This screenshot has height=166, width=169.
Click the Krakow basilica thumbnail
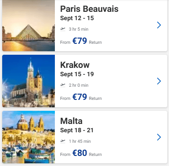pos(29,81)
